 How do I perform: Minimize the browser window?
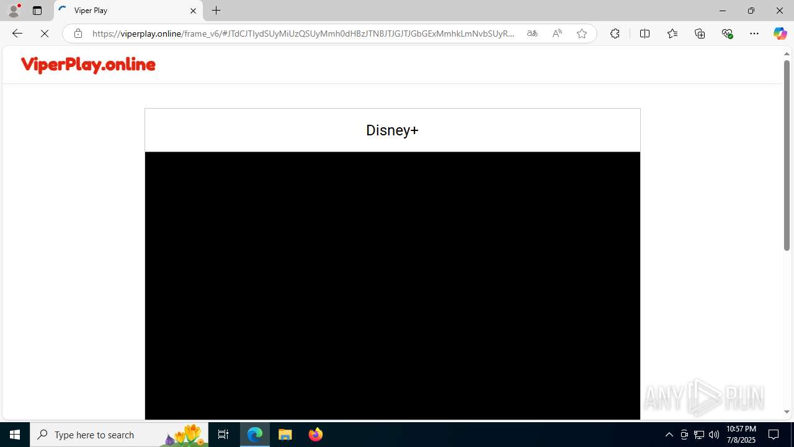coord(723,11)
